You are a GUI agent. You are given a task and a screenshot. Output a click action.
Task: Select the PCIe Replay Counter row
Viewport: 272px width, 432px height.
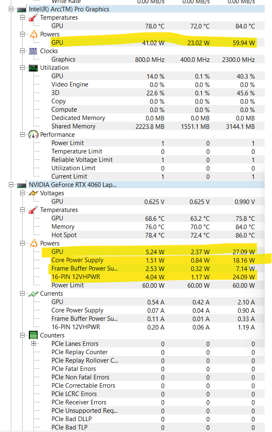click(x=80, y=352)
